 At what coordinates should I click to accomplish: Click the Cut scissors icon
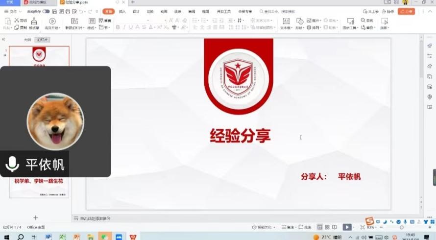[17, 20]
